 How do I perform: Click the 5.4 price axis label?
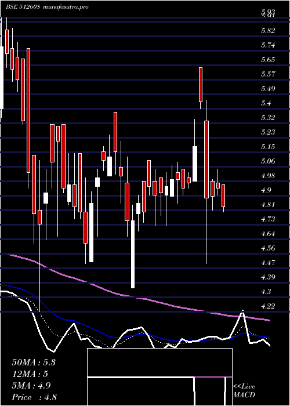point(266,103)
